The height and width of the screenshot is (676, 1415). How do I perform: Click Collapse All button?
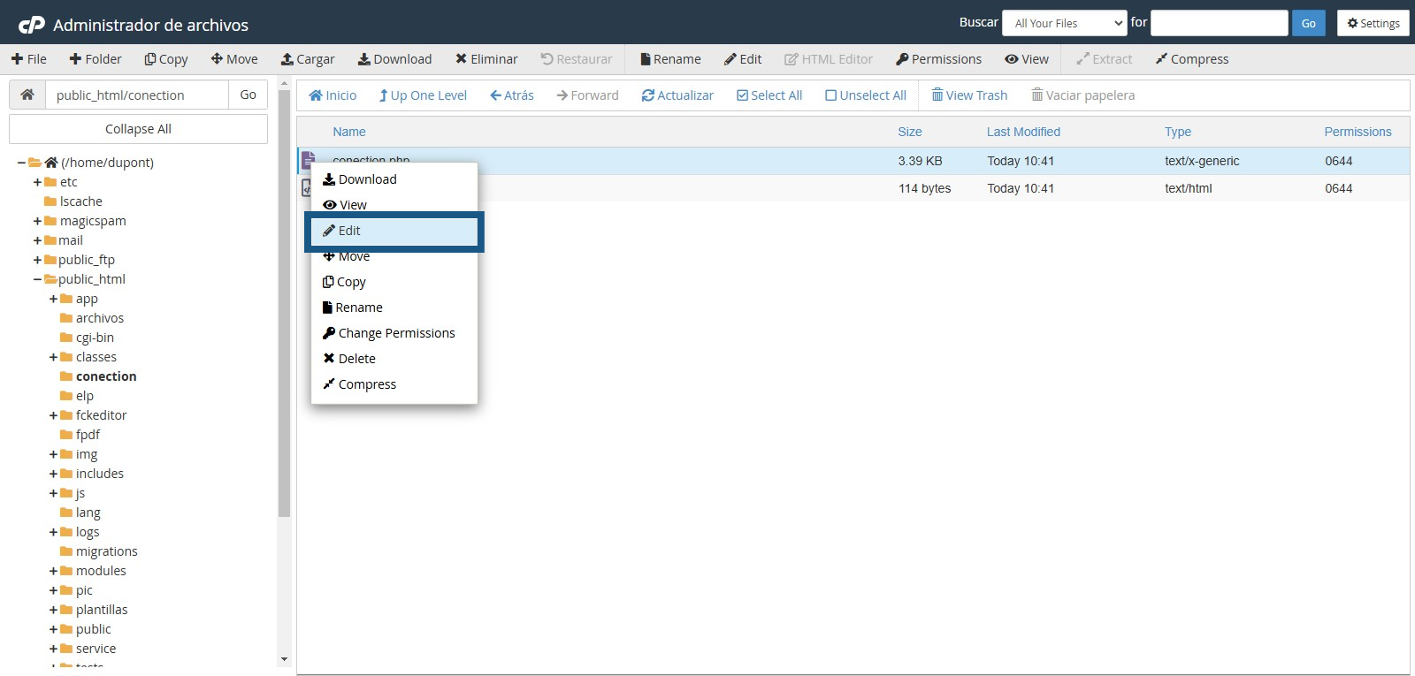point(138,129)
